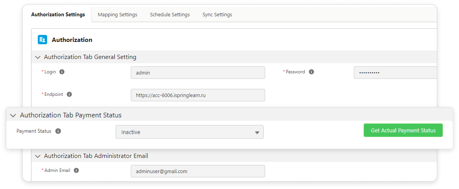Click the Admin Email info icon
This screenshot has width=459, height=189.
pyautogui.click(x=76, y=170)
